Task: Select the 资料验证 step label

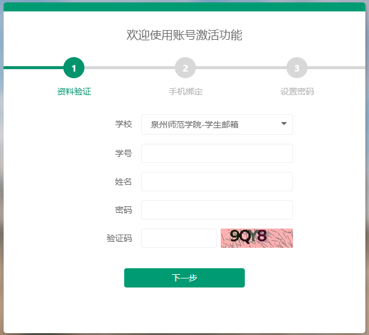Action: point(74,92)
